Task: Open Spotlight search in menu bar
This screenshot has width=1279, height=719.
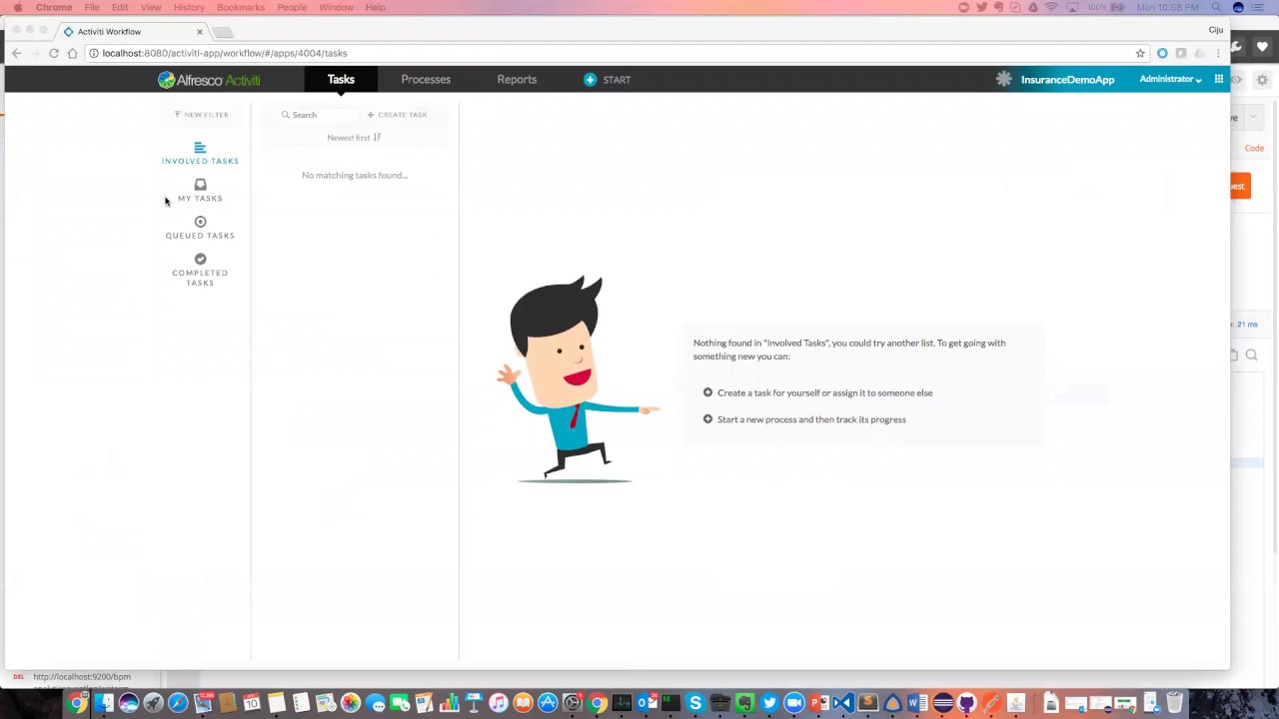Action: tap(1216, 7)
